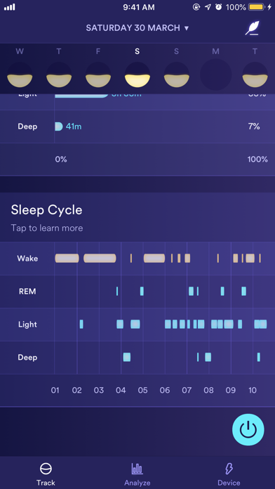Switch to the Track tab
Image resolution: width=275 pixels, height=489 pixels.
(x=46, y=475)
